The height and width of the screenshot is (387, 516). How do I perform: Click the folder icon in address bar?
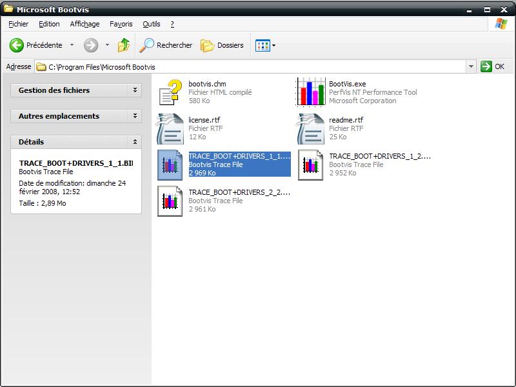41,67
